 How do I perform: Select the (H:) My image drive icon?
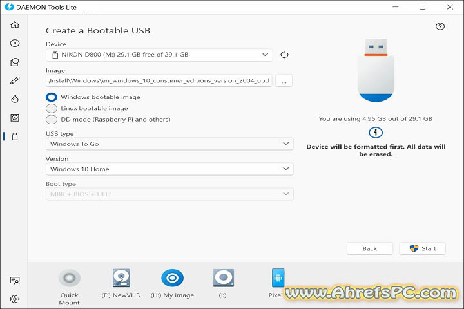tap(172, 278)
